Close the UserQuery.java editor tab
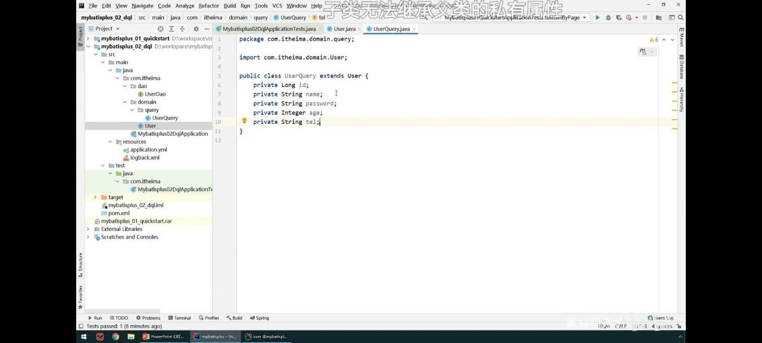This screenshot has width=762, height=343. [414, 29]
